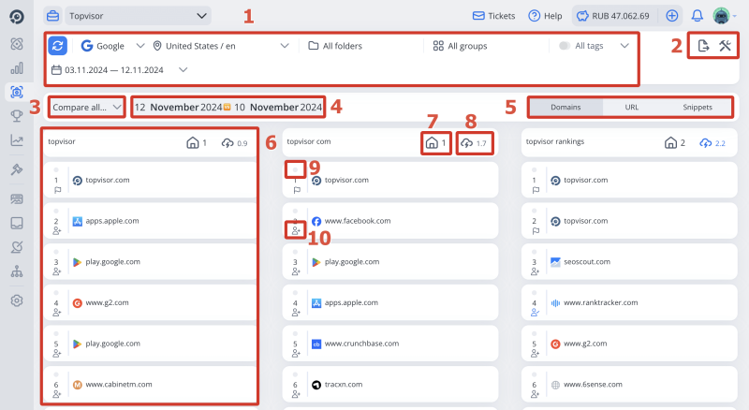Click the cloud 2.2 icon for topvisor rankings
749x410 pixels.
[x=706, y=143]
